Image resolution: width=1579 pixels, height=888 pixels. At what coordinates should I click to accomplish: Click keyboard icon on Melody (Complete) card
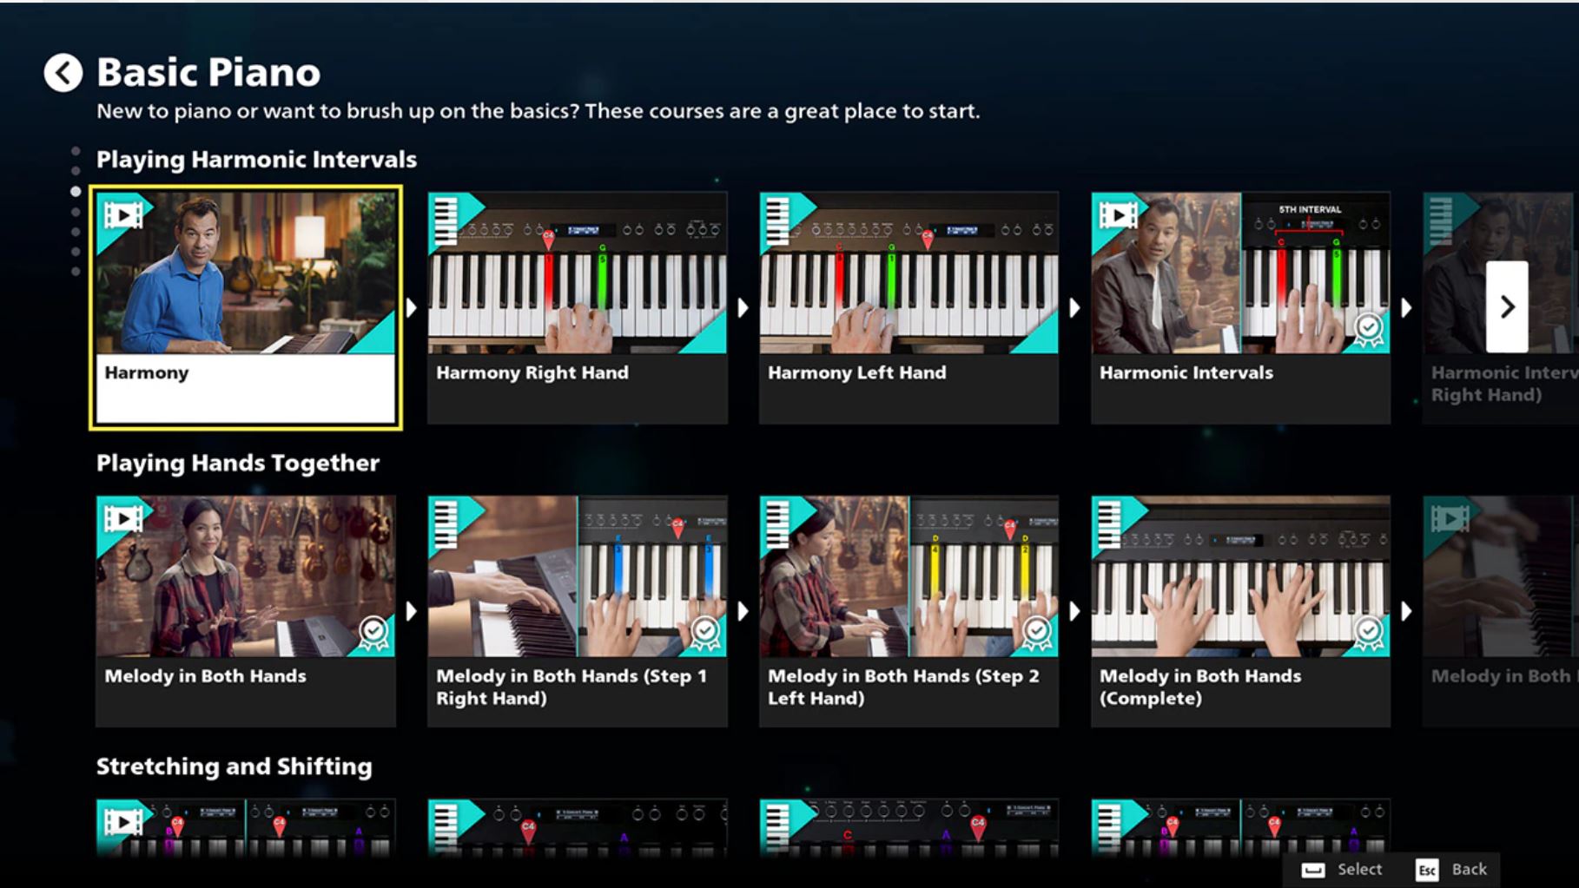(1109, 524)
